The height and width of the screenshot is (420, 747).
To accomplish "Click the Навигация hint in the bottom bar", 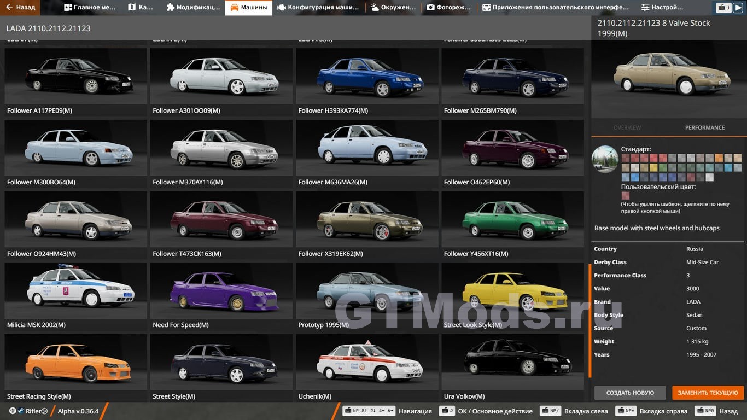I will (415, 411).
